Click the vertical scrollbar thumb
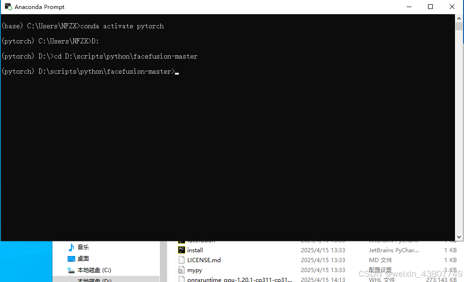The image size is (464, 282). point(458,26)
